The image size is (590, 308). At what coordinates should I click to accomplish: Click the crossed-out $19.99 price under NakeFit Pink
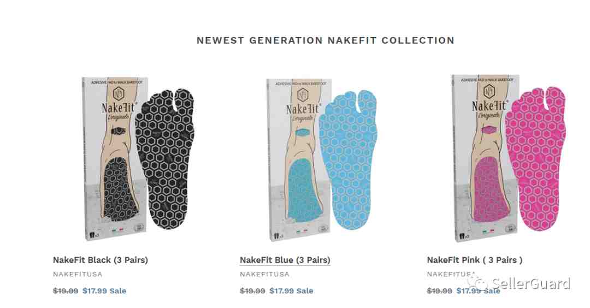click(439, 291)
